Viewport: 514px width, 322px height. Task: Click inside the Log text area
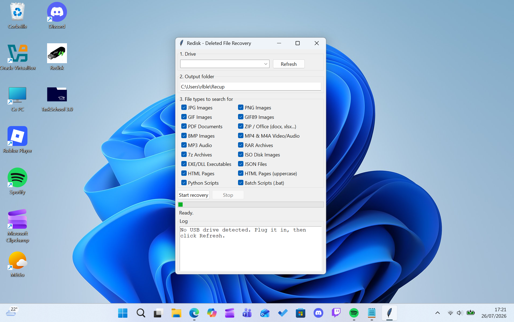[x=250, y=248]
